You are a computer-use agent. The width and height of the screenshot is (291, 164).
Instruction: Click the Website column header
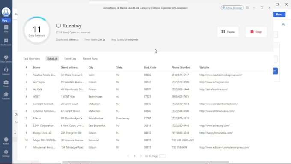pos(204,67)
